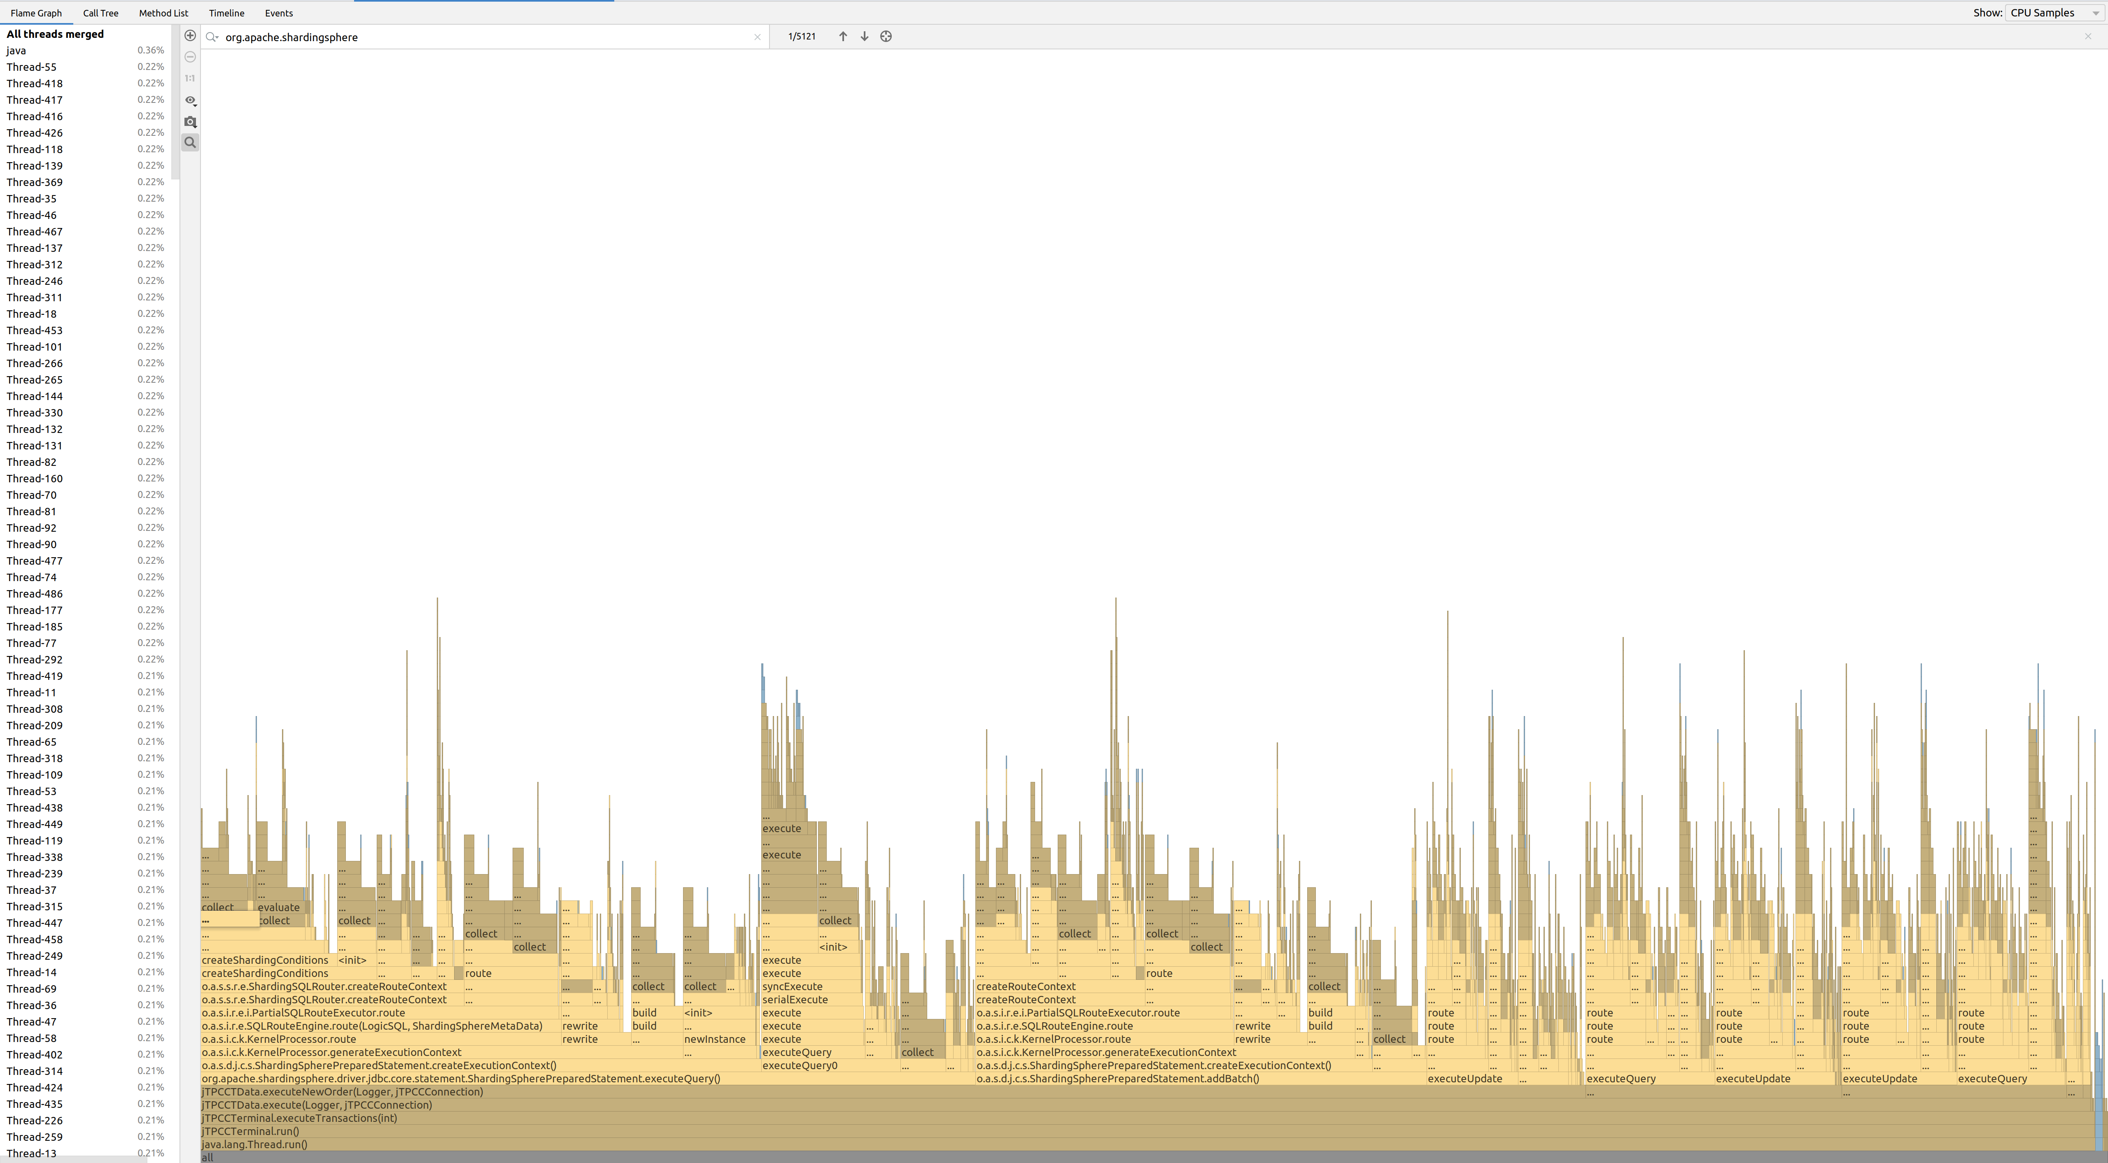Open search history dropdown in search field
Image resolution: width=2108 pixels, height=1163 pixels.
212,37
